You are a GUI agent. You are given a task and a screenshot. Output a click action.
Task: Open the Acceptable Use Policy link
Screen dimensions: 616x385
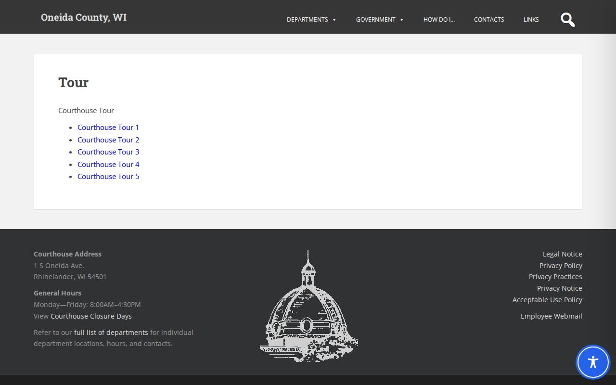coord(547,300)
